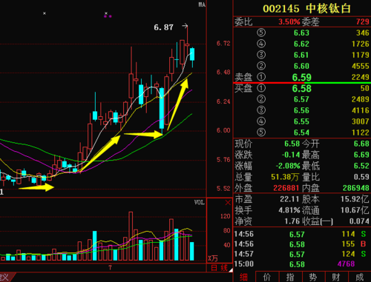Click the purple dots marker above chart
Screen dimensions: 371x282
108,16
